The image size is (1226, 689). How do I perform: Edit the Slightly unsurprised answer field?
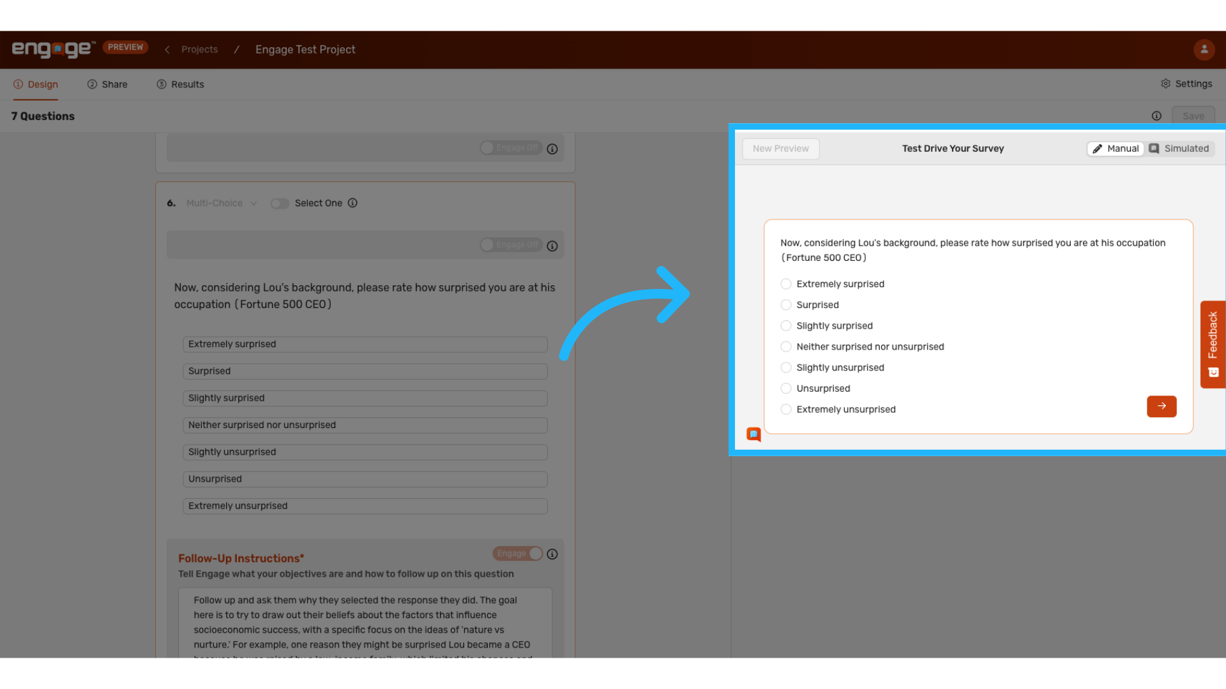point(365,452)
